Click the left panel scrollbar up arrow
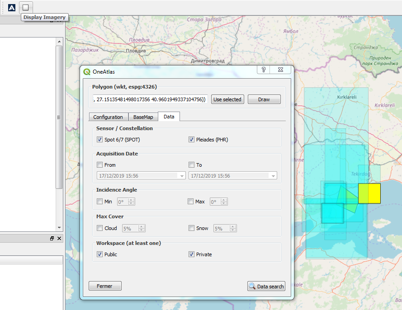Viewport: 402px width, 310px height. click(59, 42)
